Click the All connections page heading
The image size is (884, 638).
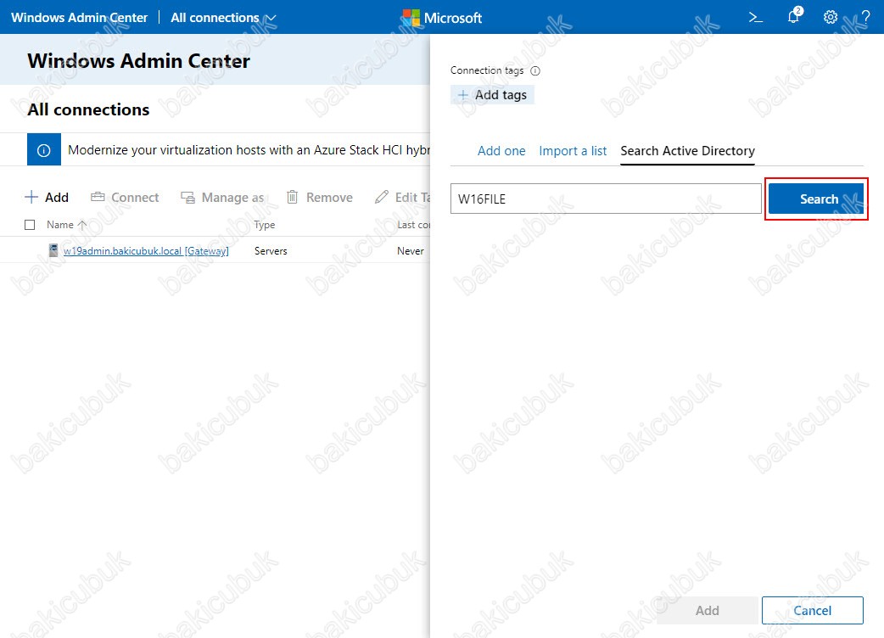pos(88,109)
